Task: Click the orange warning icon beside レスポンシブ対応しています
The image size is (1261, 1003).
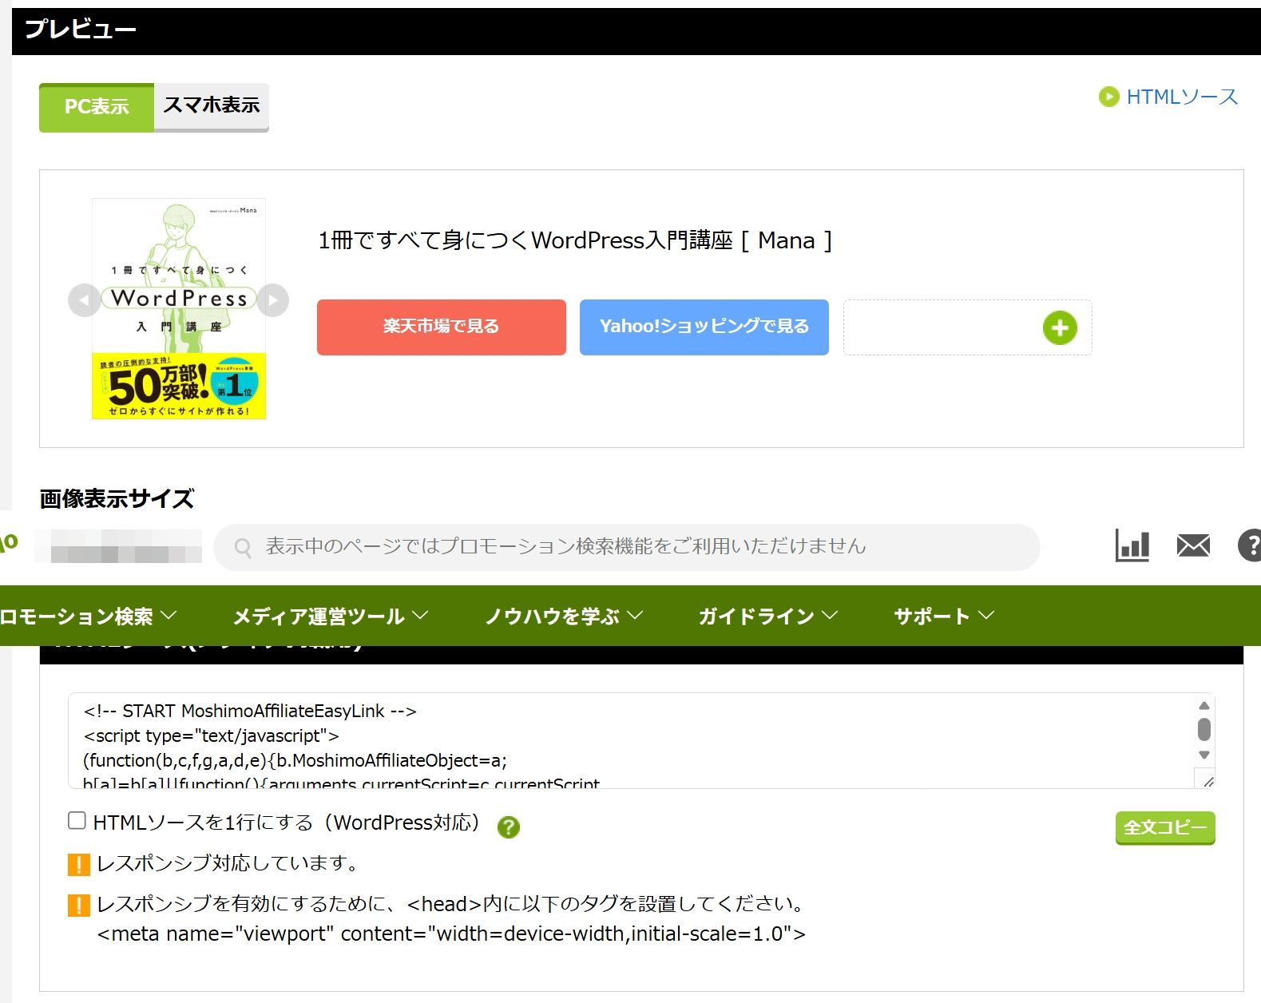Action: click(79, 865)
